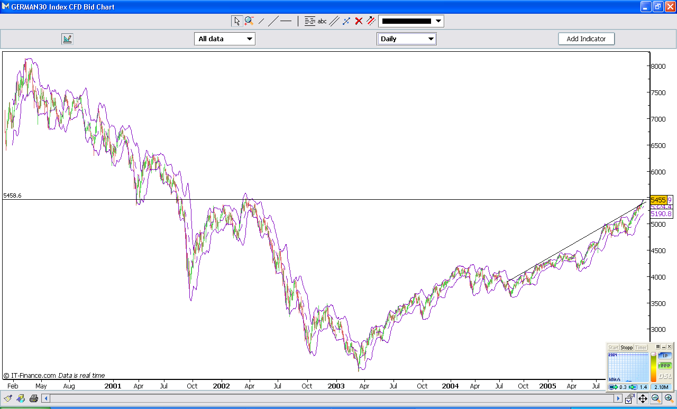677x409 pixels.
Task: Activate the four-arrow pan tool
Action: click(x=643, y=398)
